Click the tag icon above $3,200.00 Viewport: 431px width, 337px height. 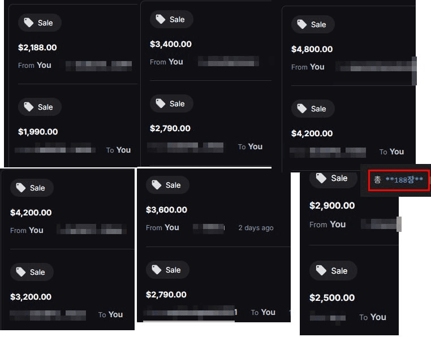click(21, 272)
